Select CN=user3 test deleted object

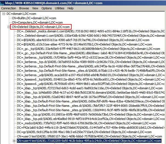tap(89, 137)
